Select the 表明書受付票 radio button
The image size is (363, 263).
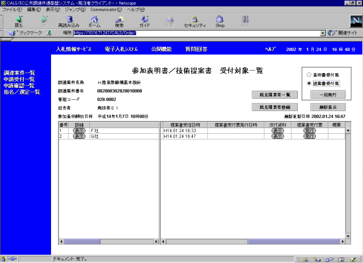tap(309, 75)
